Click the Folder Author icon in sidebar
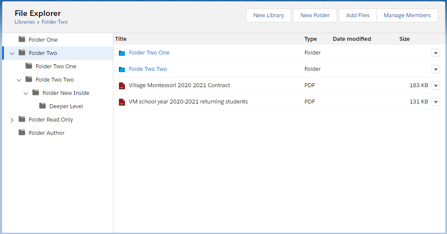This screenshot has height=234, width=447. click(x=22, y=133)
